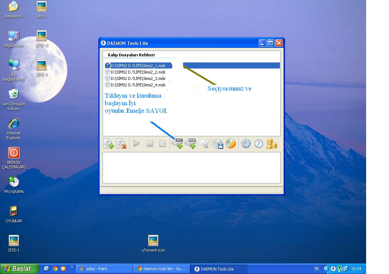Click the uTorrent tray icon
Image resolution: width=389 pixels, height=274 pixels.
[x=339, y=269]
